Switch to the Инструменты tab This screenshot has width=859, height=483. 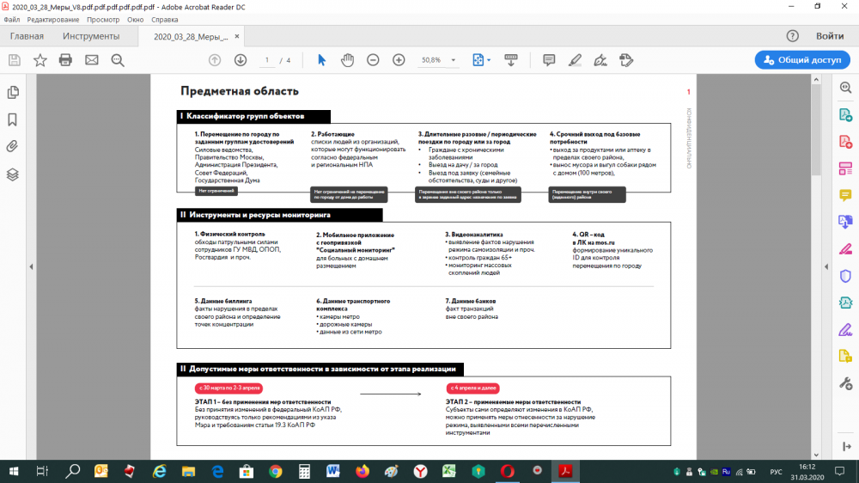tap(91, 36)
